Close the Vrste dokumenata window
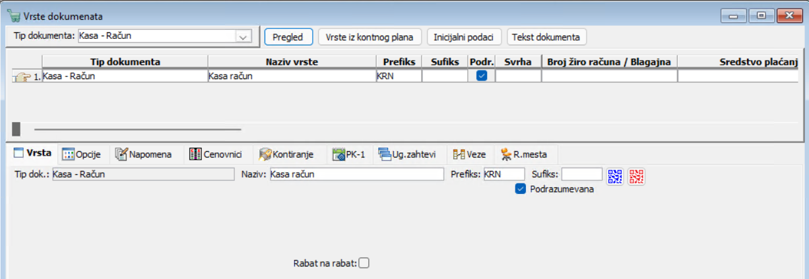Screen dimensions: 809x279 789,15
